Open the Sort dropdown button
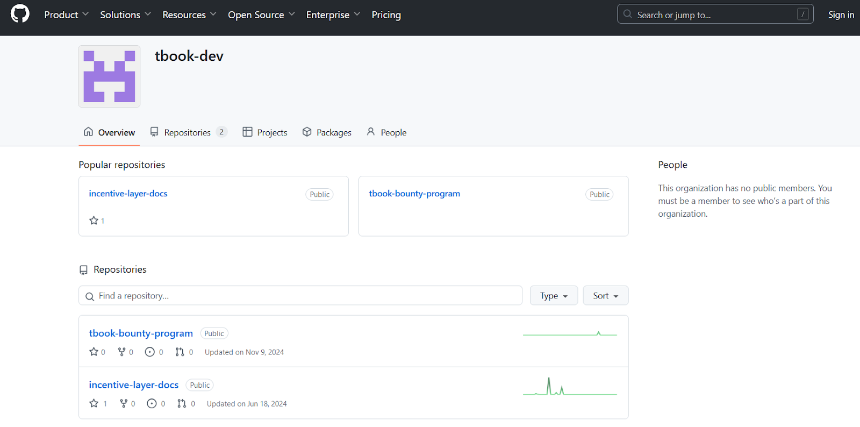Image resolution: width=860 pixels, height=427 pixels. [x=605, y=295]
